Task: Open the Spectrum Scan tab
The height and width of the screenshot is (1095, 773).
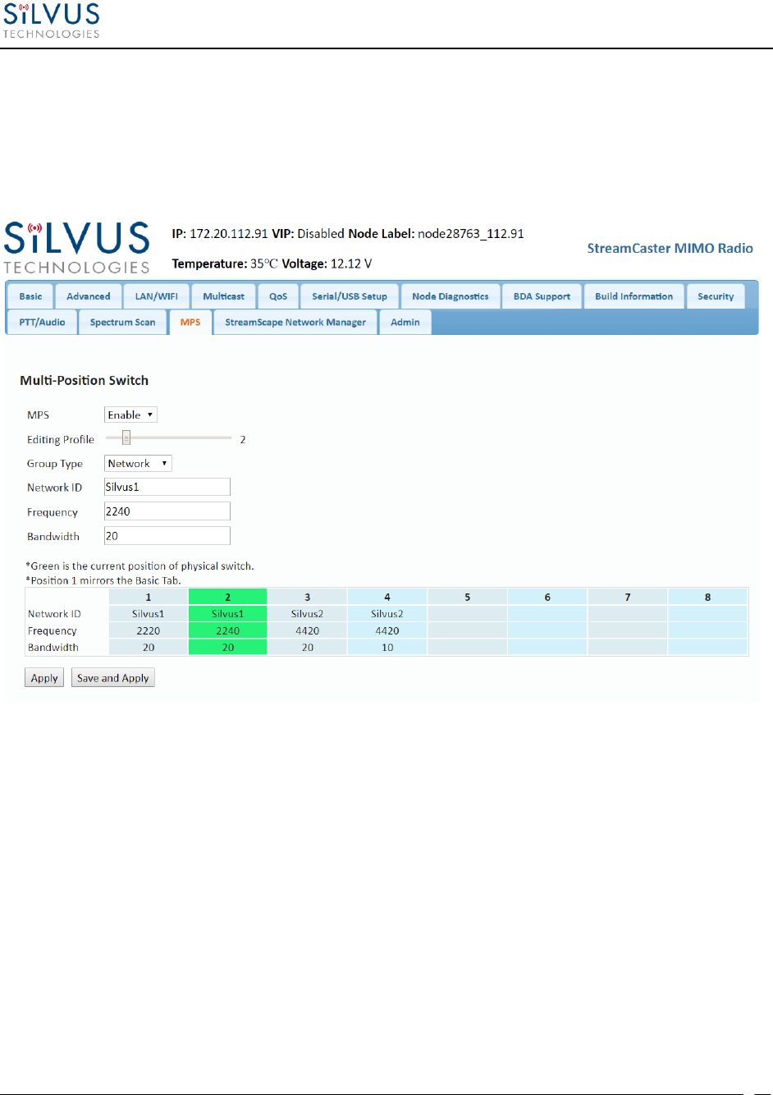Action: 122,322
